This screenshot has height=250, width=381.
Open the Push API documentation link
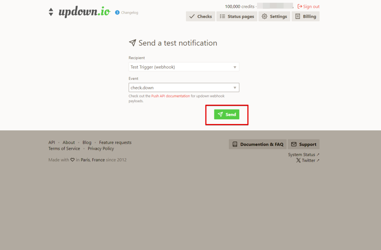point(170,96)
